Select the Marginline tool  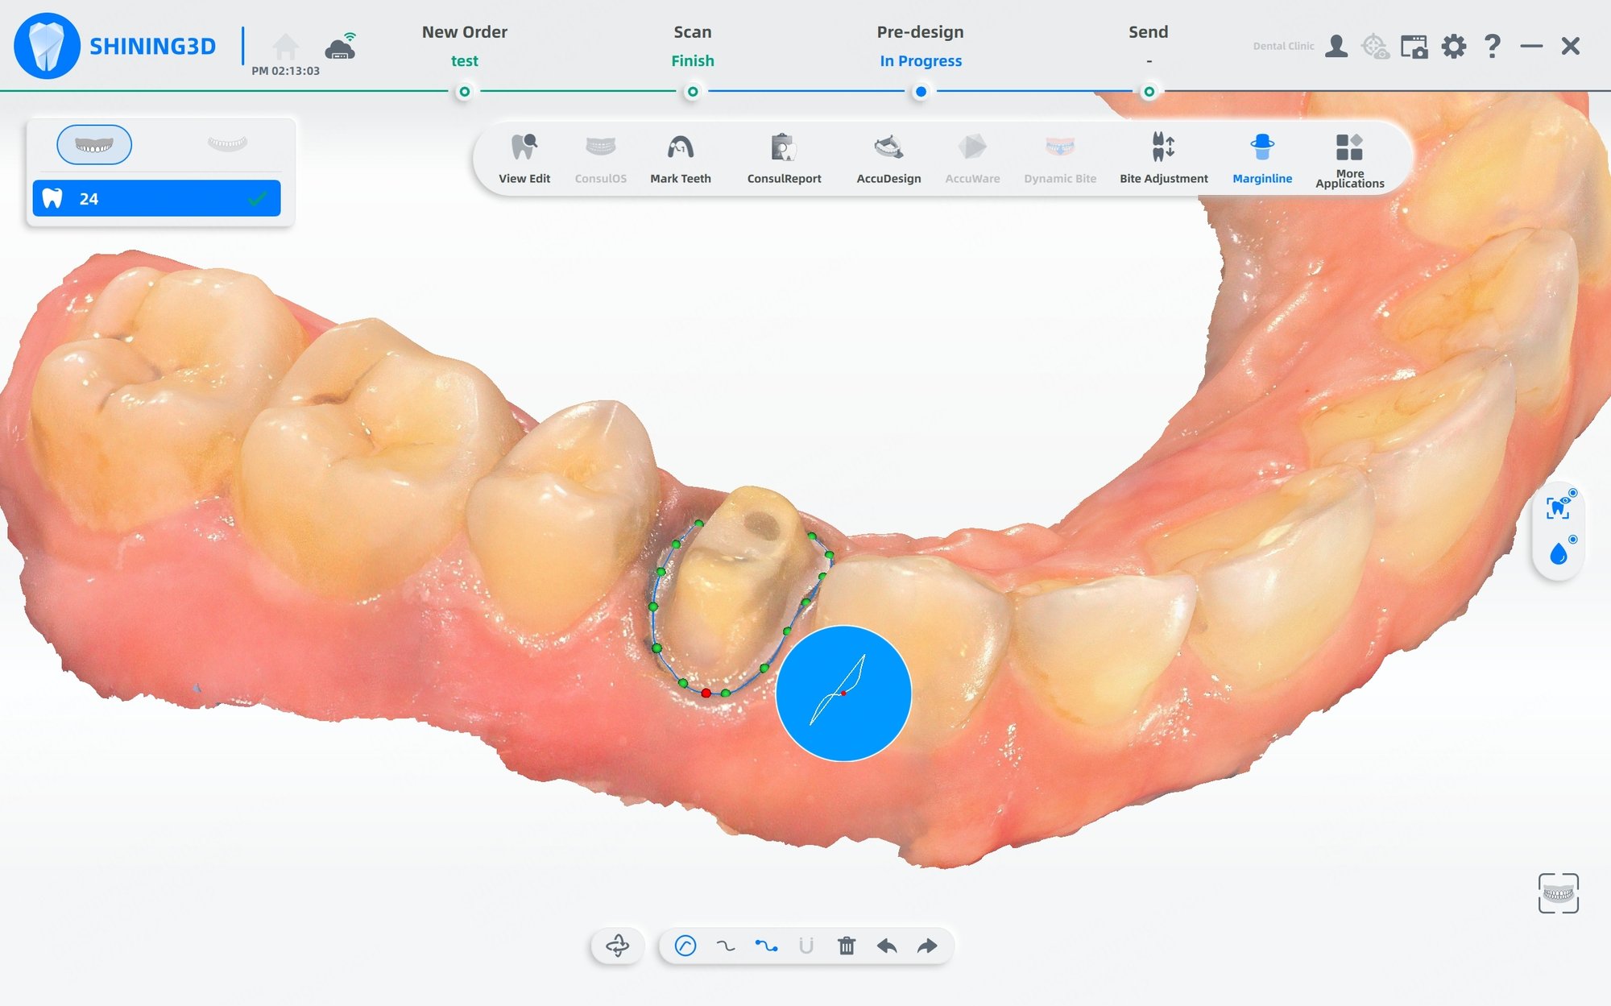(x=1262, y=157)
